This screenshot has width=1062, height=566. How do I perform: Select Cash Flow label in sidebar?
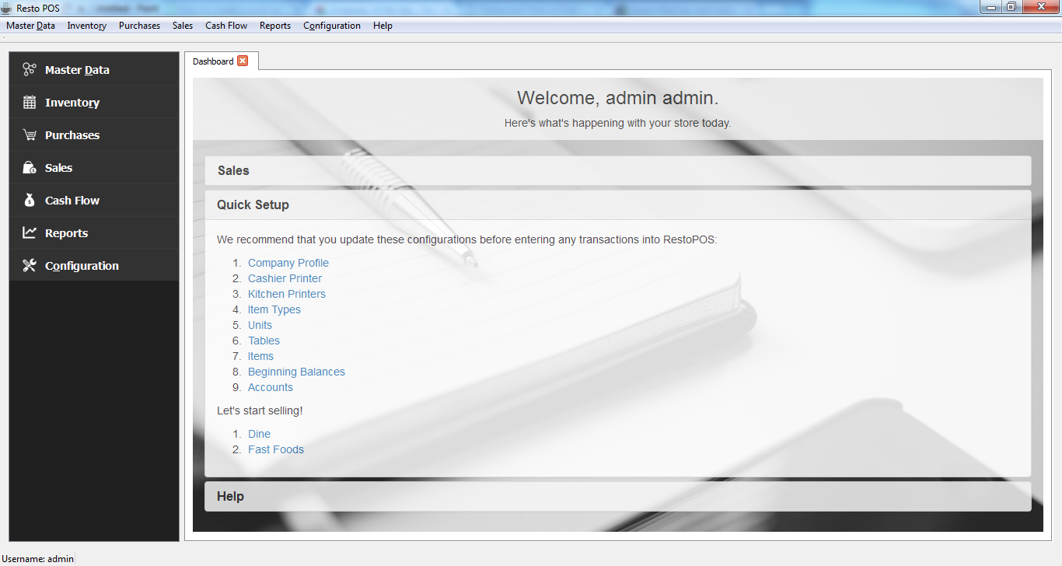[x=72, y=201]
